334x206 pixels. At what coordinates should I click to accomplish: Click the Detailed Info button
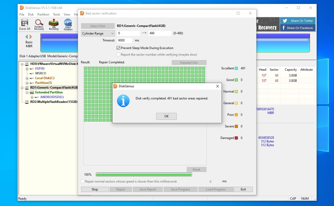click(189, 63)
